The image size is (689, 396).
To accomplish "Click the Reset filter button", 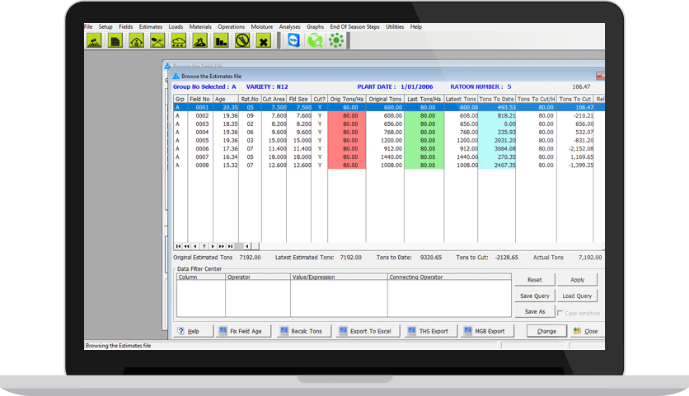I will (535, 280).
